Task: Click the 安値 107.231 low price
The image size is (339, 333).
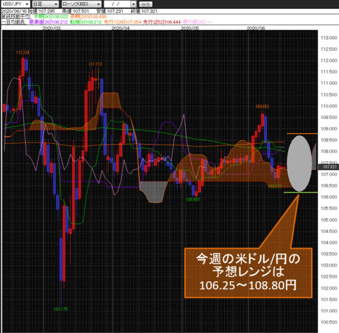Action: click(x=110, y=11)
